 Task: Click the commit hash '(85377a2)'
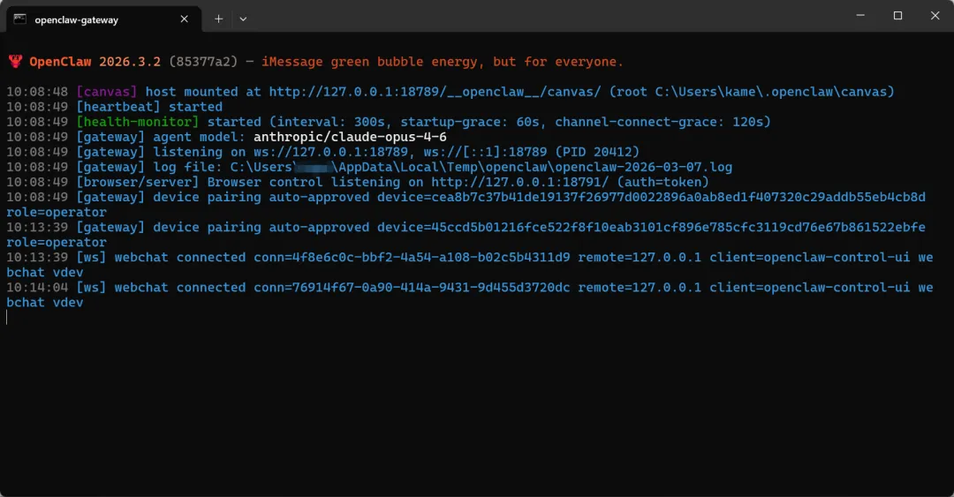pyautogui.click(x=203, y=62)
